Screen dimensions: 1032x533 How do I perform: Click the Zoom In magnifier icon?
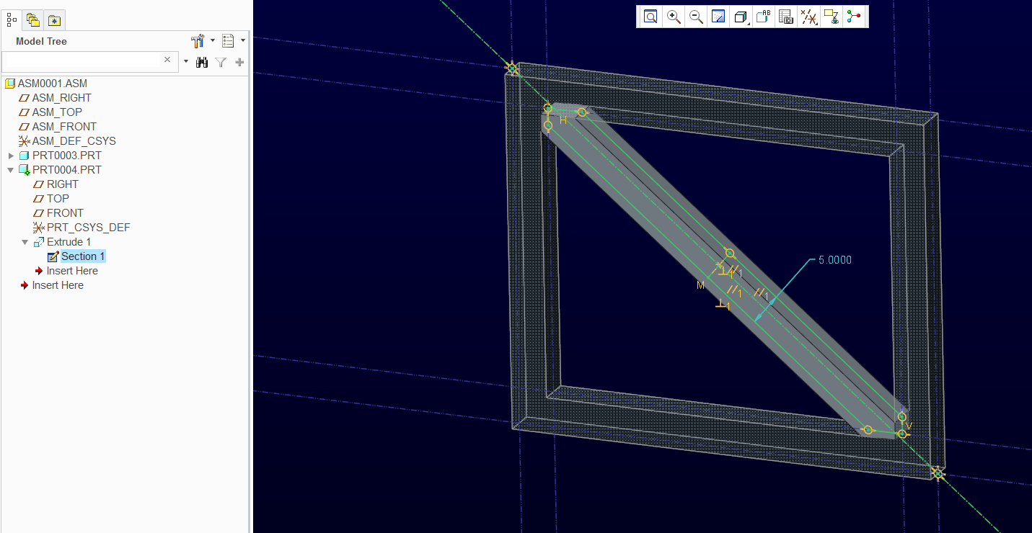point(674,17)
